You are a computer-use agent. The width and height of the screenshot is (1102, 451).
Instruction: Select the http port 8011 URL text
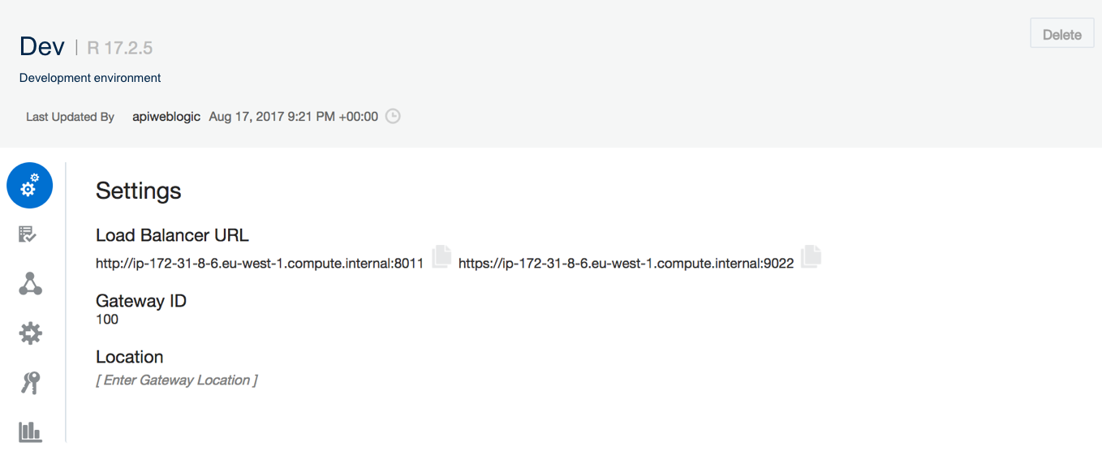pyautogui.click(x=260, y=264)
